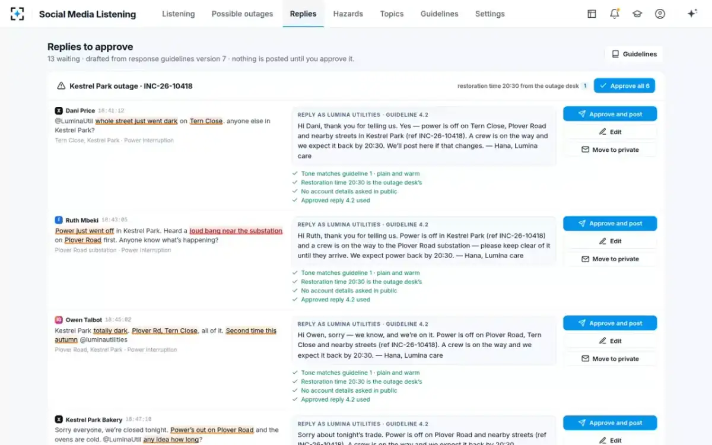Image resolution: width=712 pixels, height=445 pixels.
Task: Click highlighted 'Plover Road' in Ruth's post
Action: click(x=83, y=240)
